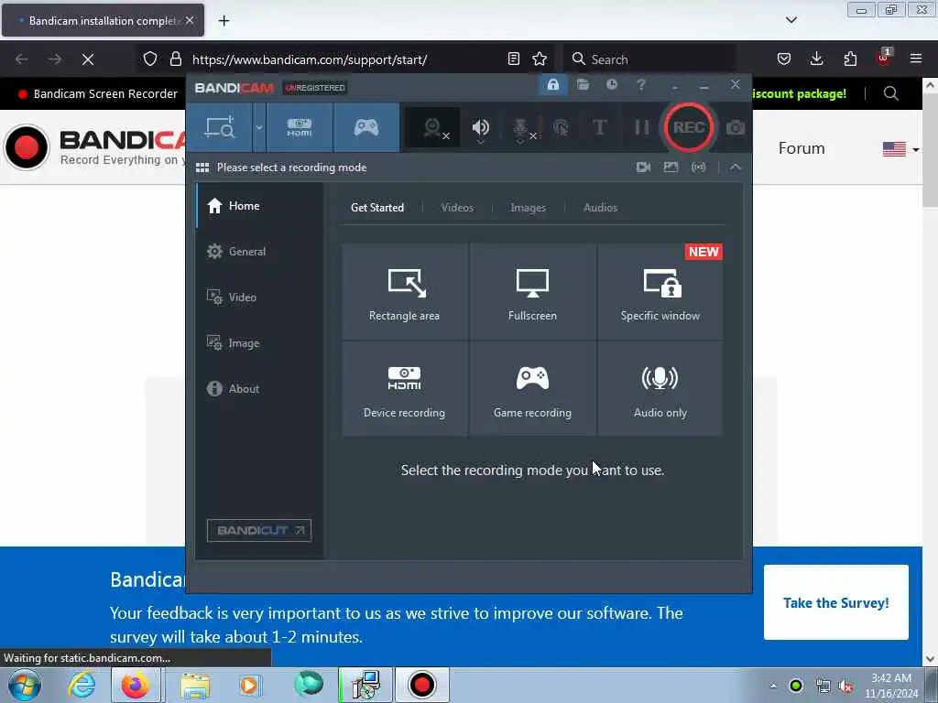
Task: Open Firefox downloads panel
Action: click(816, 59)
